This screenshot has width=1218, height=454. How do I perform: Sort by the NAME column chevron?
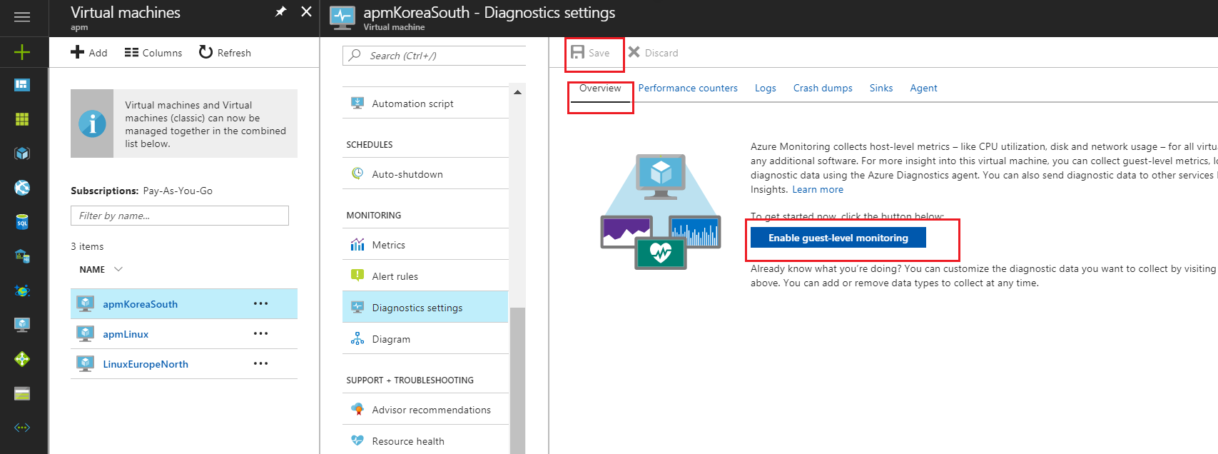(x=118, y=269)
